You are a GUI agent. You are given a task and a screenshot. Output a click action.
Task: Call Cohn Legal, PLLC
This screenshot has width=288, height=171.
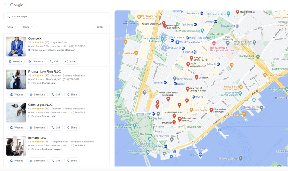pos(56,128)
